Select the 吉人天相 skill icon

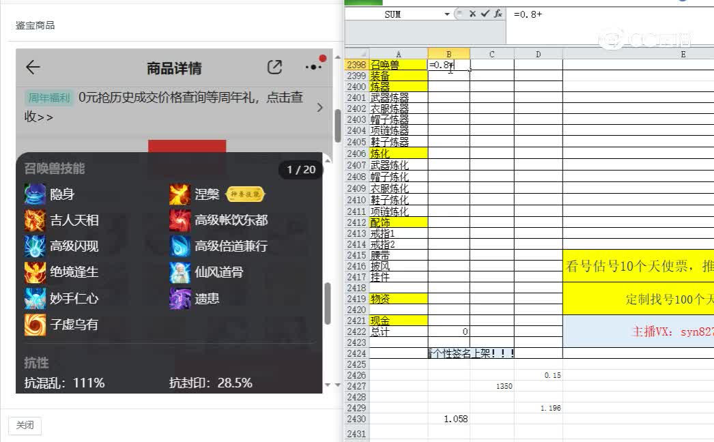33,220
